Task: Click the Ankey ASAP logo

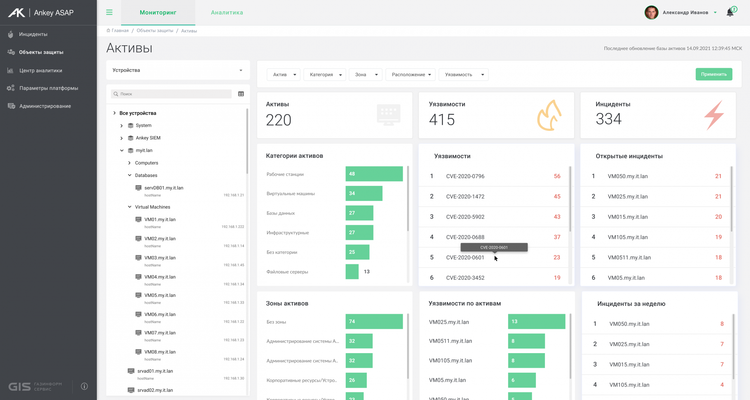Action: click(x=41, y=13)
